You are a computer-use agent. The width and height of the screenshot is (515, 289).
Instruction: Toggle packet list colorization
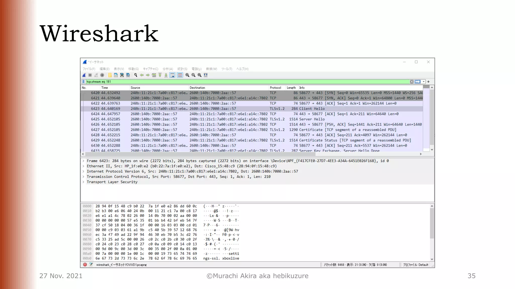point(180,75)
